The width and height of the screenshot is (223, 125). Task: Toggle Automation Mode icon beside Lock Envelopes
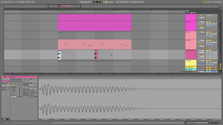192,12
